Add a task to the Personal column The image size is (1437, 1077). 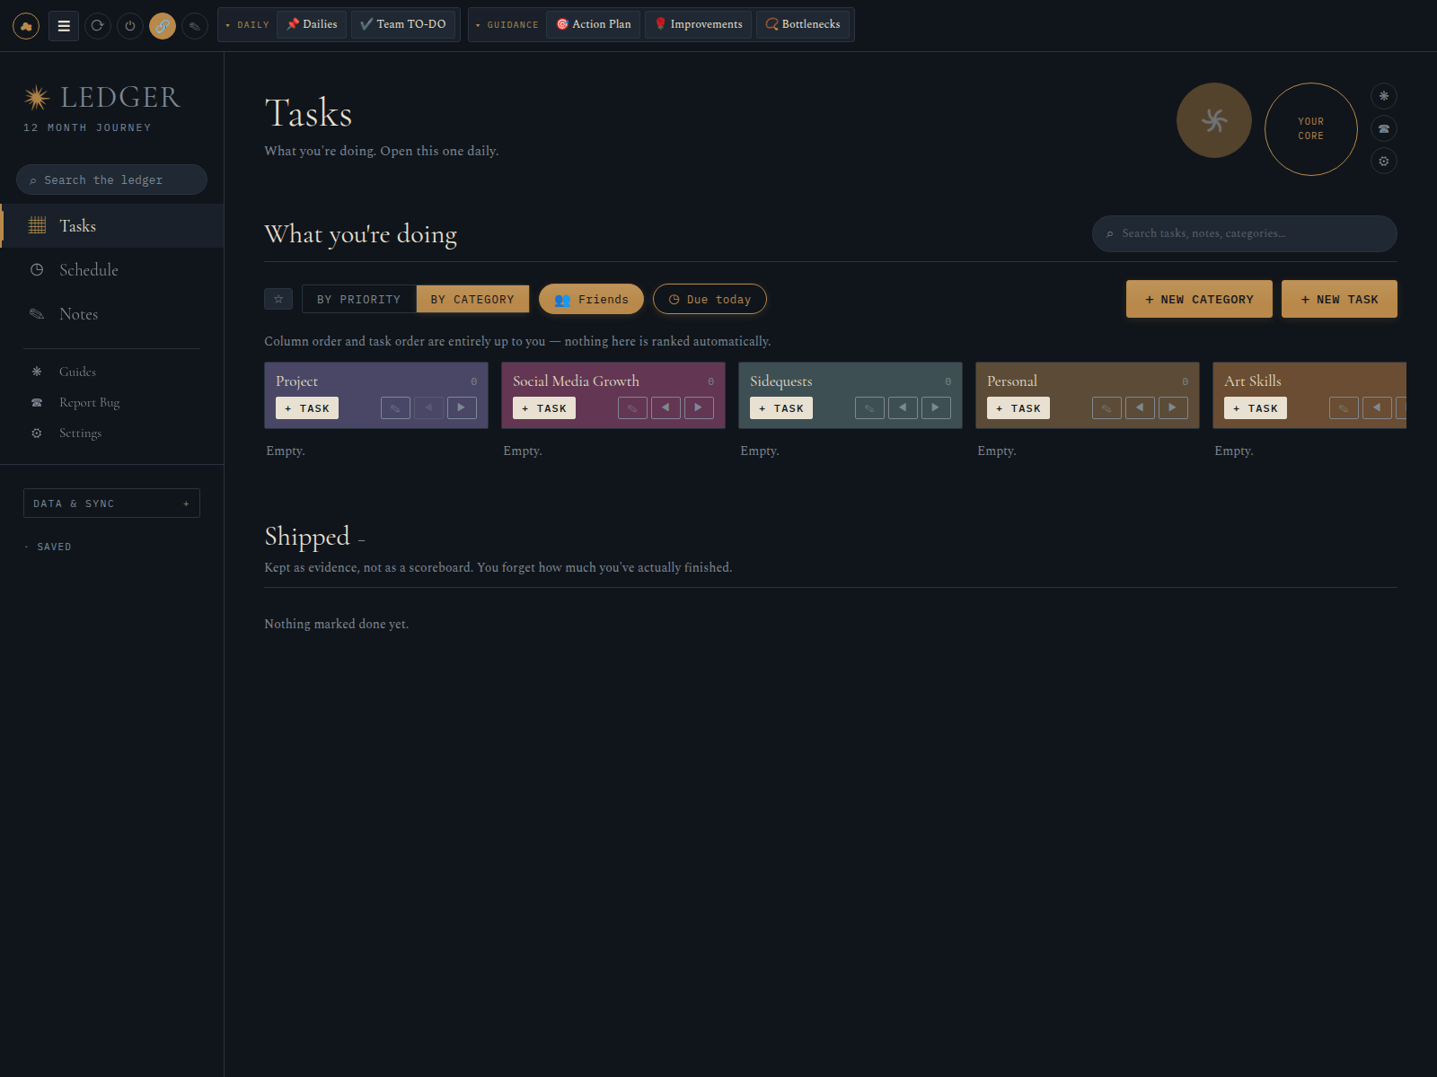1018,408
